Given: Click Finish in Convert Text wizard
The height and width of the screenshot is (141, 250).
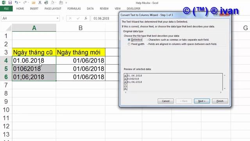Looking at the screenshot, I should click(220, 101).
